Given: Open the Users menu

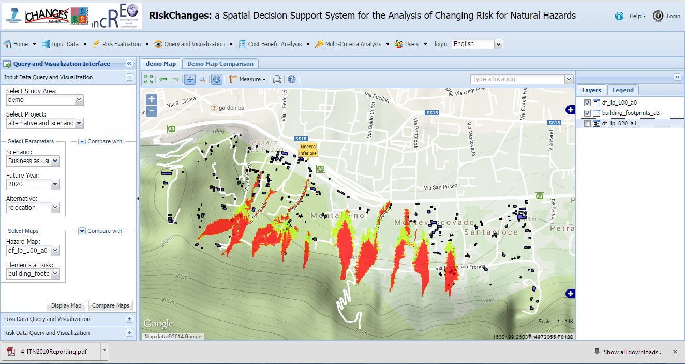Looking at the screenshot, I should pyautogui.click(x=411, y=44).
